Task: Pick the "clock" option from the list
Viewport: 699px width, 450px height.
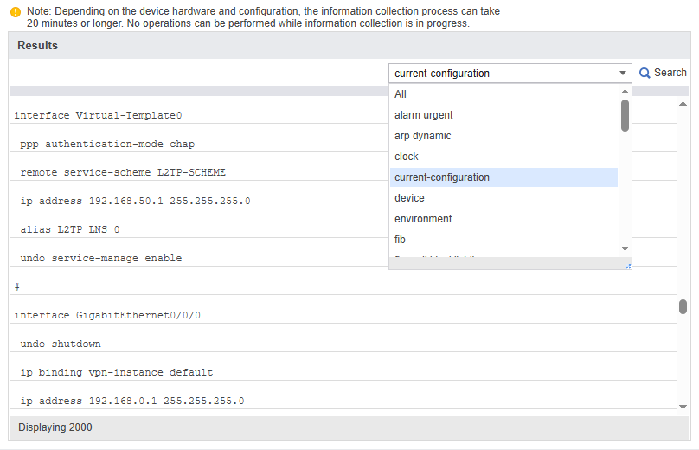Action: click(x=407, y=157)
